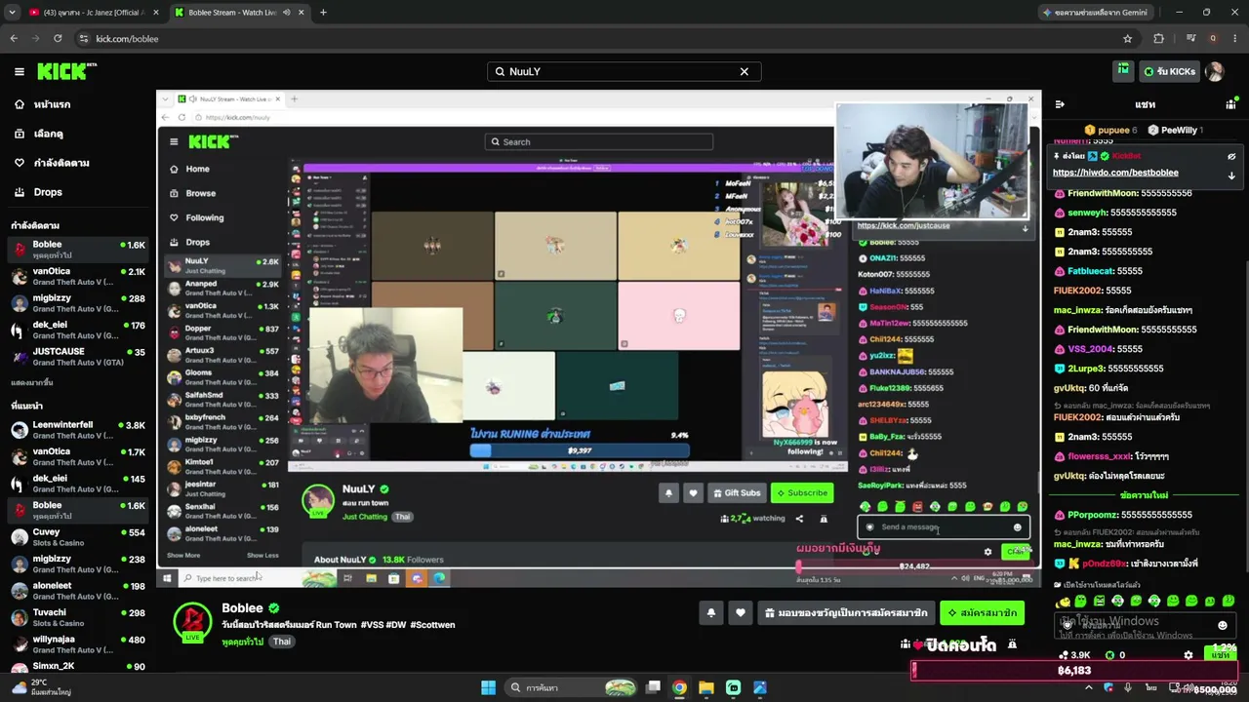The height and width of the screenshot is (702, 1249).
Task: Open Chrome from the taskbar
Action: point(679,687)
